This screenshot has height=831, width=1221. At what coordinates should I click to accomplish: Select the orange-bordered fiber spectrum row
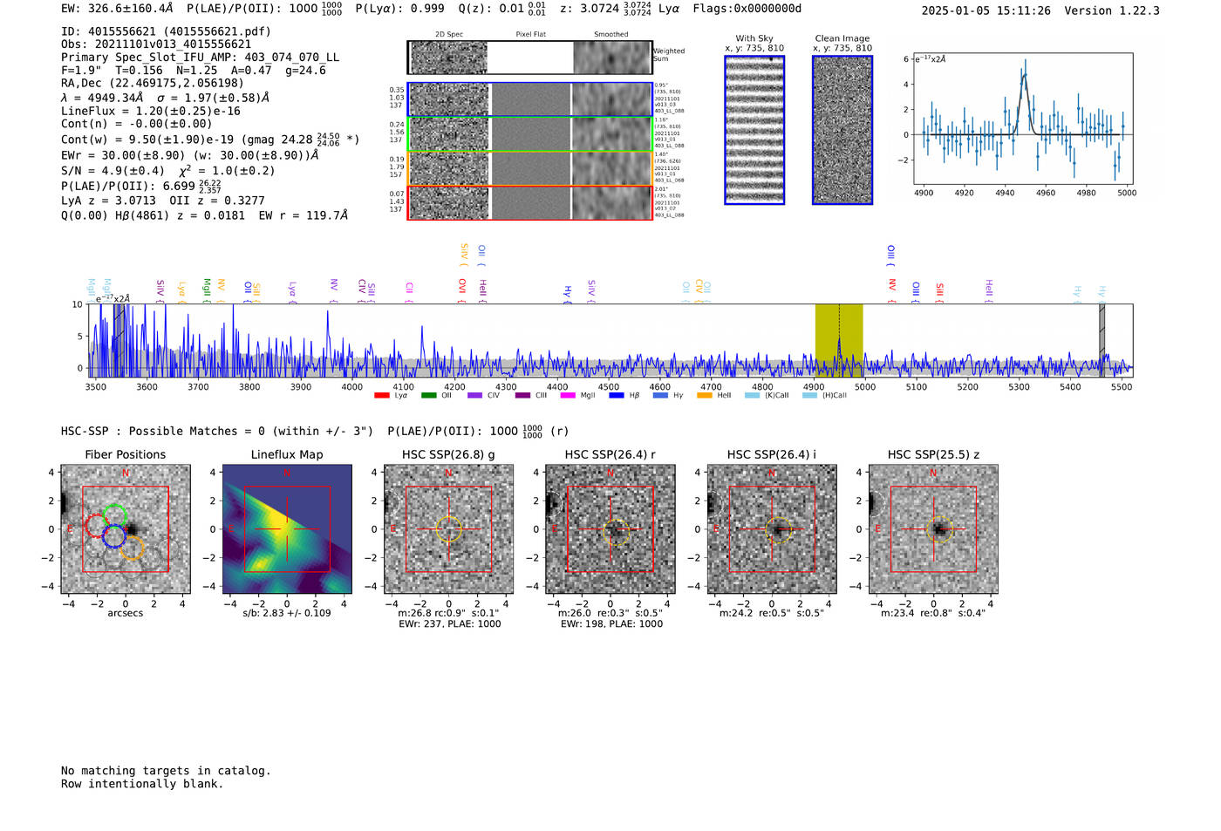(529, 167)
